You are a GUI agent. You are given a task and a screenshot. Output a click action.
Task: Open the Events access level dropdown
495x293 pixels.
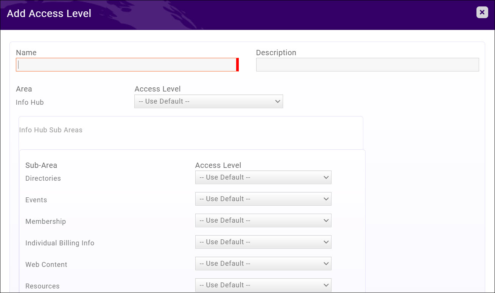[x=263, y=199]
